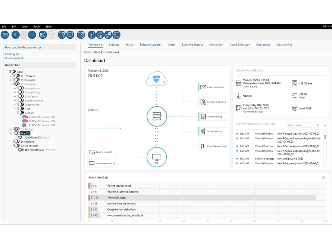Click the Back arrow toolbar icon

15,35
